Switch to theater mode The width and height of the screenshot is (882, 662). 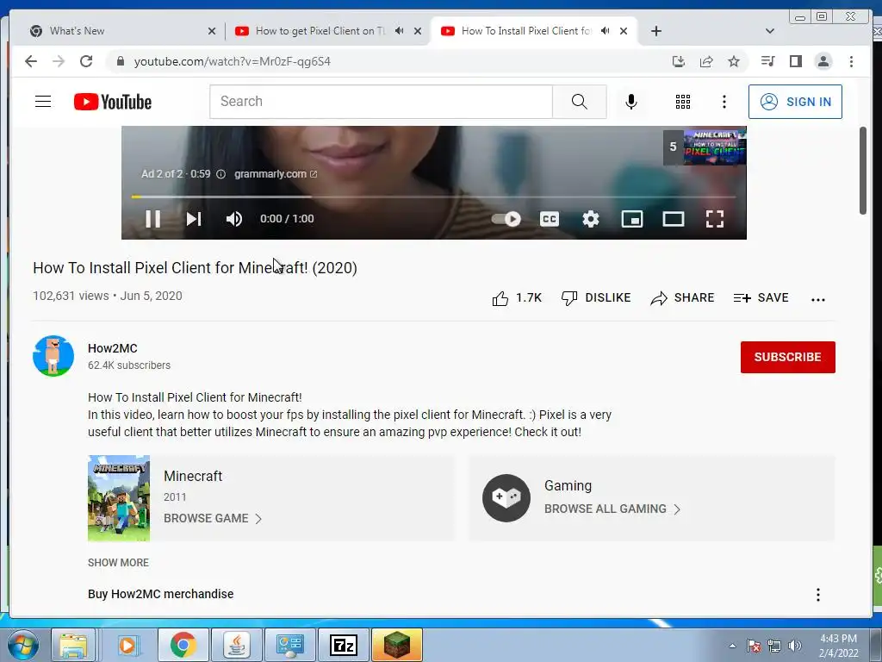click(x=674, y=219)
